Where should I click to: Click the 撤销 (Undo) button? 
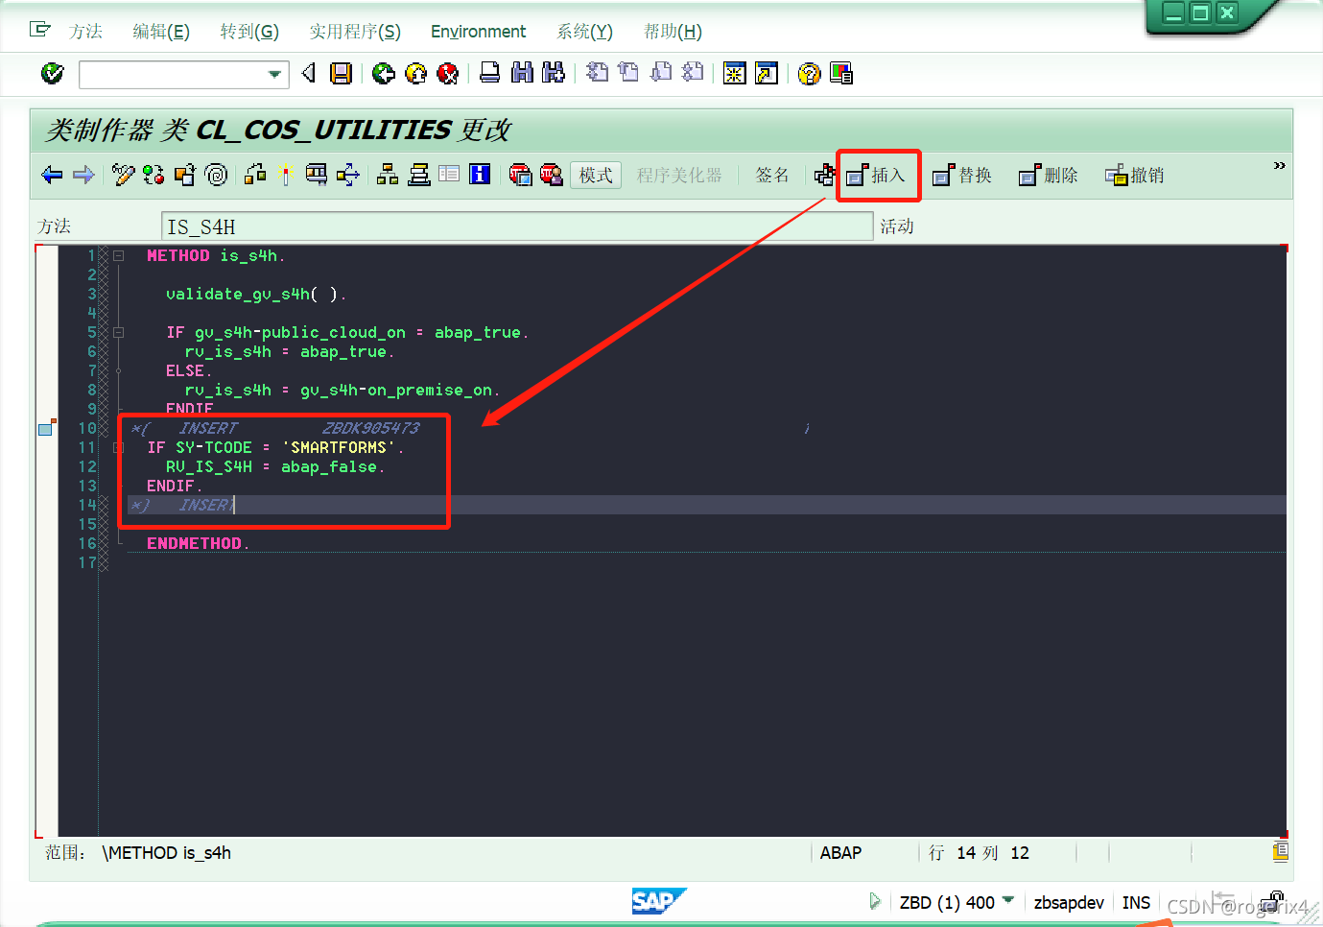pos(1136,176)
